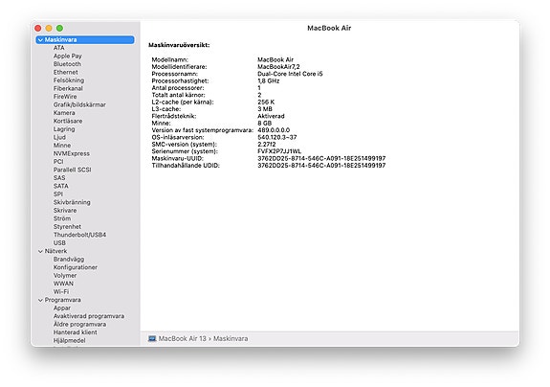This screenshot has width=550, height=387.
Task: Select the serial number value FVFX2P7JJ1WL
Action: 279,151
